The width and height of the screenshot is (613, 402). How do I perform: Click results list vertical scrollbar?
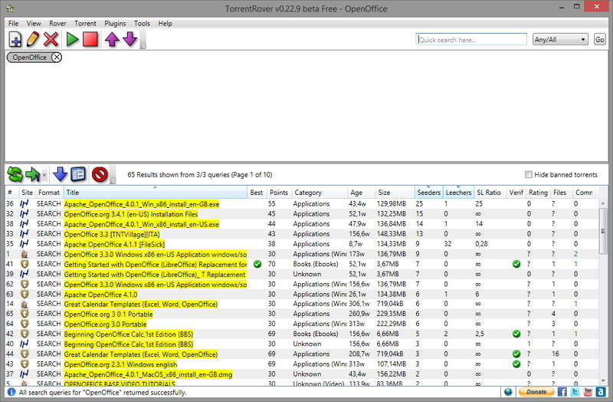tap(603, 231)
